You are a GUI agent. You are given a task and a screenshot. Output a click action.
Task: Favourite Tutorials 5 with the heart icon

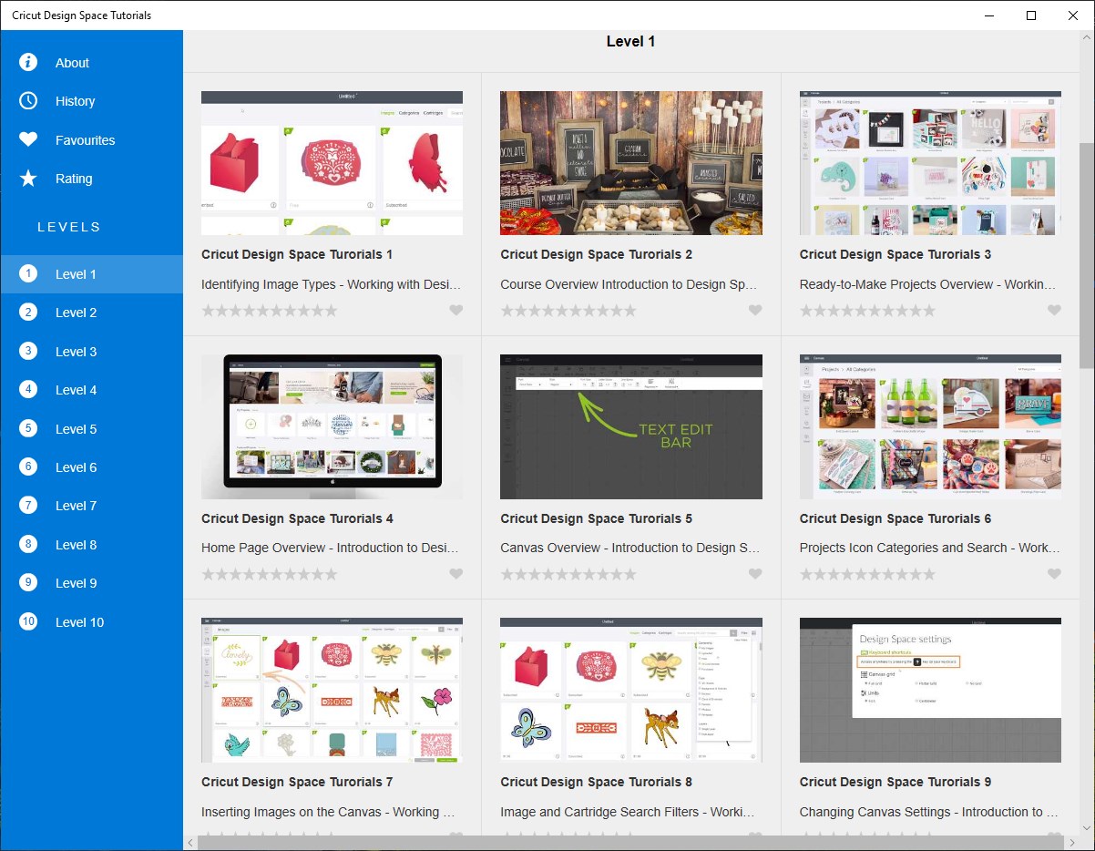pyautogui.click(x=755, y=574)
